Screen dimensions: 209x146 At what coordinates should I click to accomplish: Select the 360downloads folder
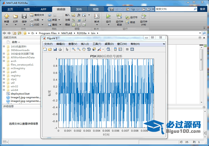pyautogui.click(x=20, y=50)
